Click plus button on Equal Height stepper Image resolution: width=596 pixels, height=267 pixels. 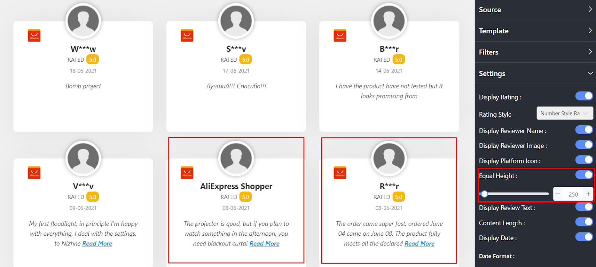pyautogui.click(x=588, y=194)
